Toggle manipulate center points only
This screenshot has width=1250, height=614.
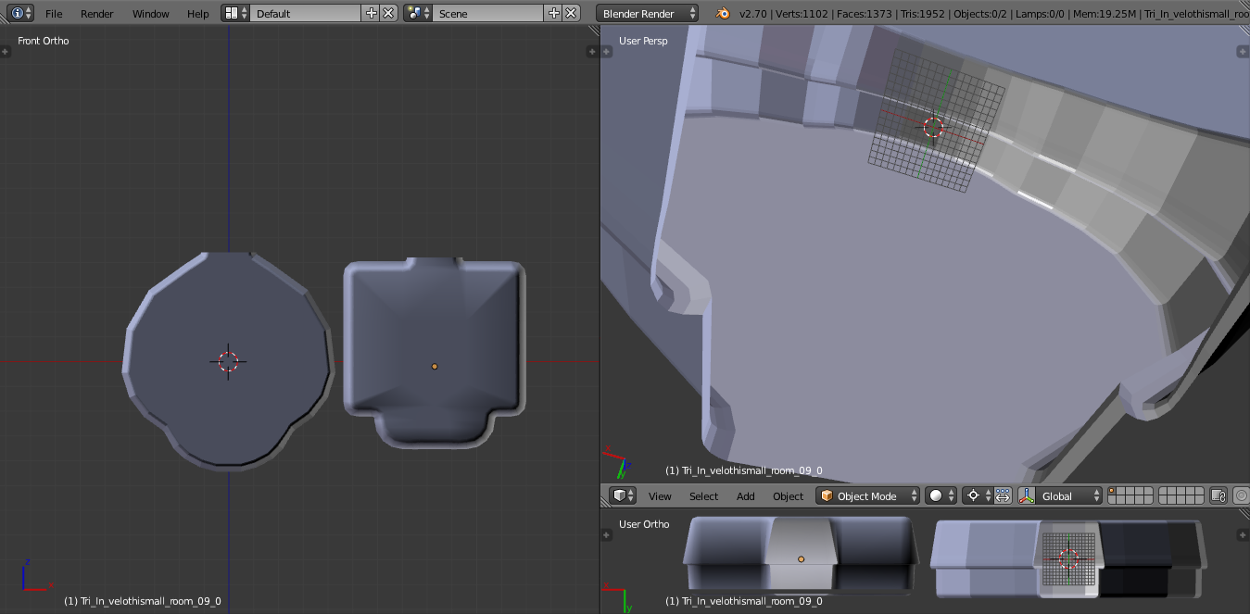point(1003,496)
